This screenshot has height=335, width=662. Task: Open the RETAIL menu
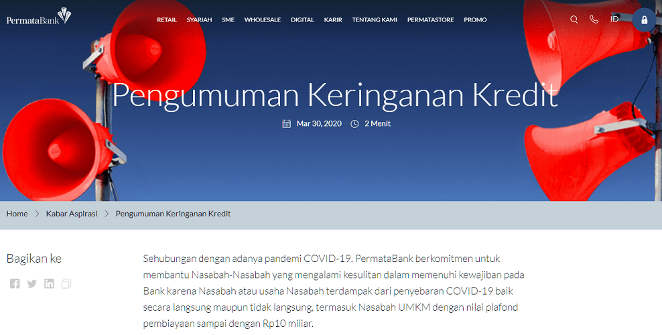point(167,20)
